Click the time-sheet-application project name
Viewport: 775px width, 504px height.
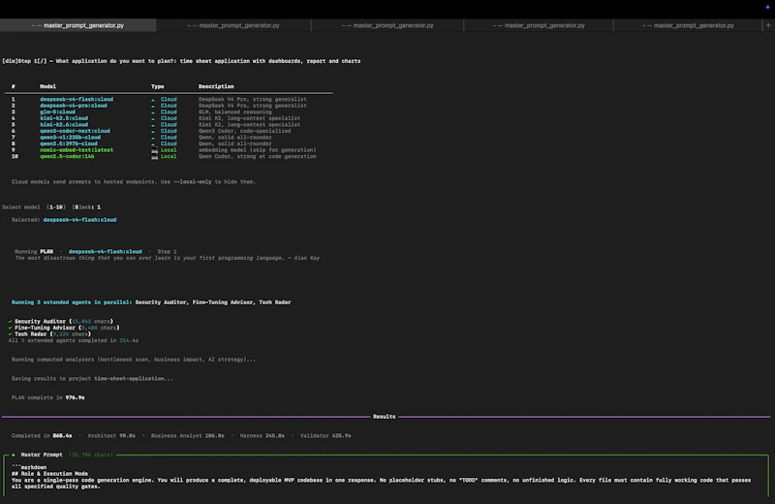129,379
